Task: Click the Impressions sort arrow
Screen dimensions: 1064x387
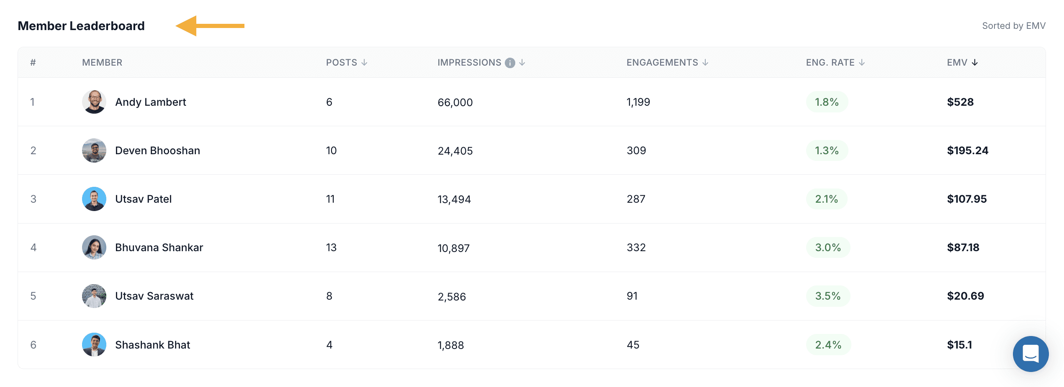Action: [x=522, y=62]
